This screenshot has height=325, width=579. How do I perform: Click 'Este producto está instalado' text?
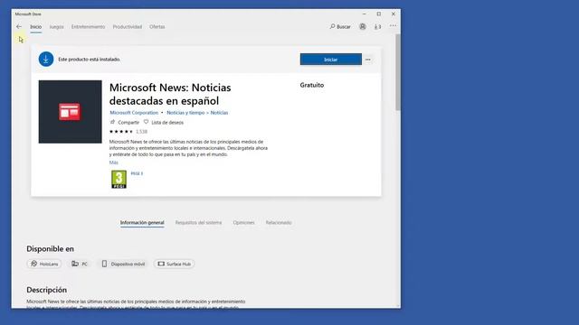(x=90, y=60)
